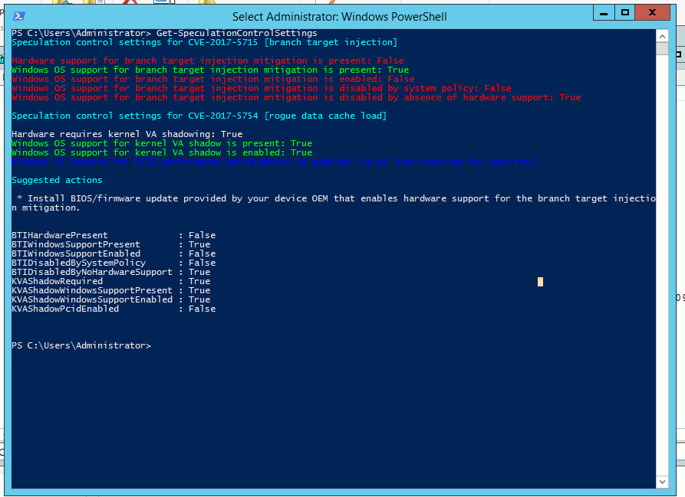Click the 'BTIWindowsSupportEnabled' property row
The height and width of the screenshot is (497, 685).
[114, 253]
